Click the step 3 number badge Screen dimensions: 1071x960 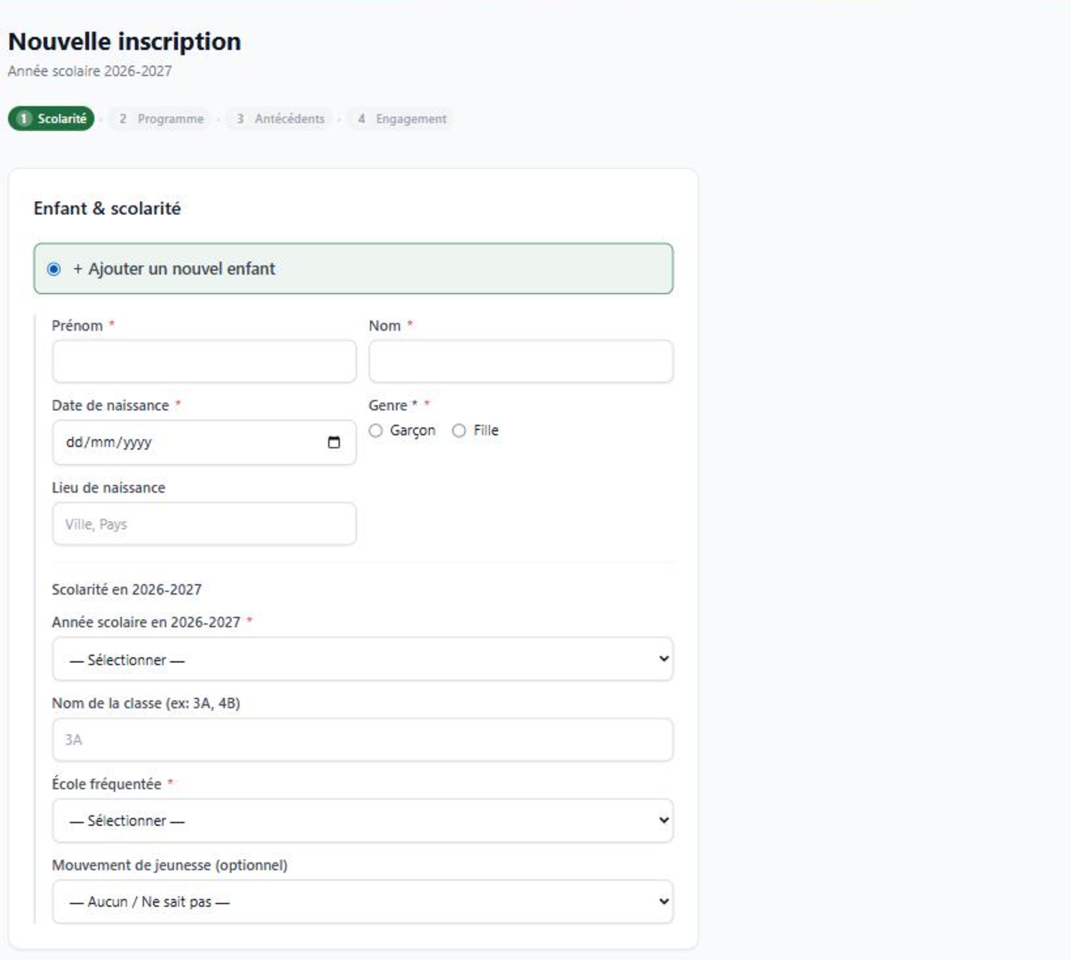pos(240,119)
